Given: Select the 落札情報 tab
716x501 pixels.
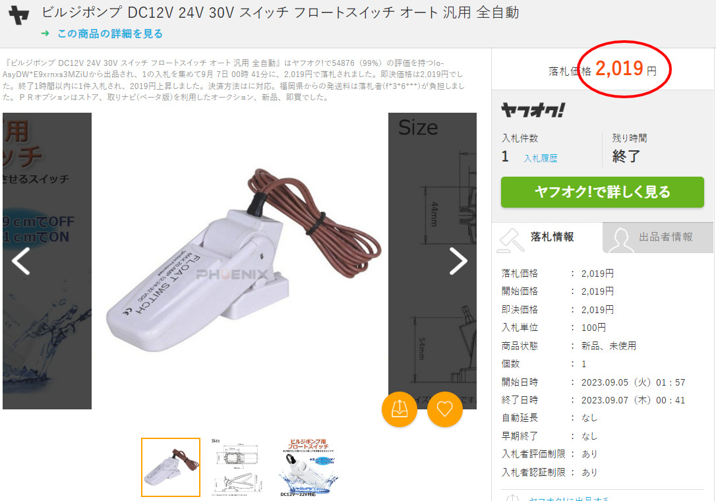Looking at the screenshot, I should click(547, 237).
